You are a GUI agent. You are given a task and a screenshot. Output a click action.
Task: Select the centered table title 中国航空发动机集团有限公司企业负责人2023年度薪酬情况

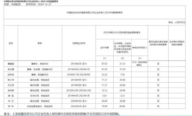tap(95, 13)
